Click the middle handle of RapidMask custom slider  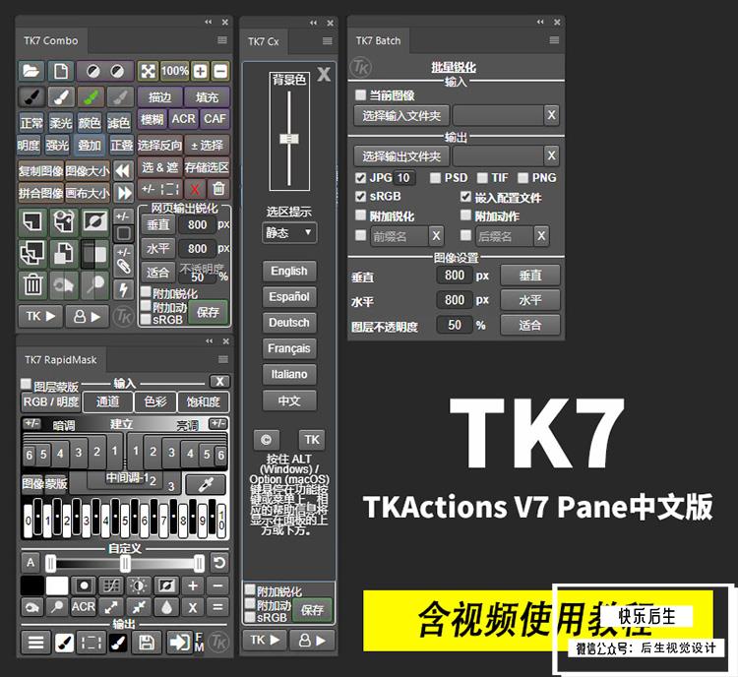coord(125,563)
